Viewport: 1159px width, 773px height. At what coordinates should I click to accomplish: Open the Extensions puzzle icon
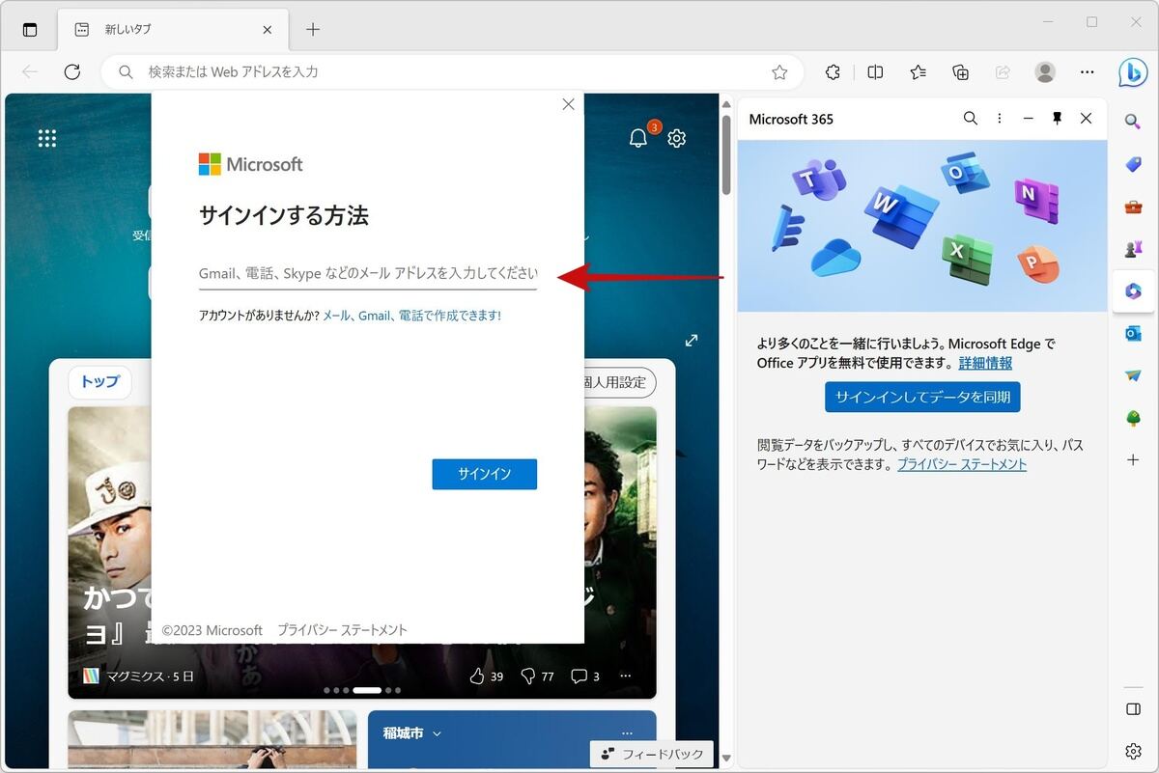click(x=833, y=72)
